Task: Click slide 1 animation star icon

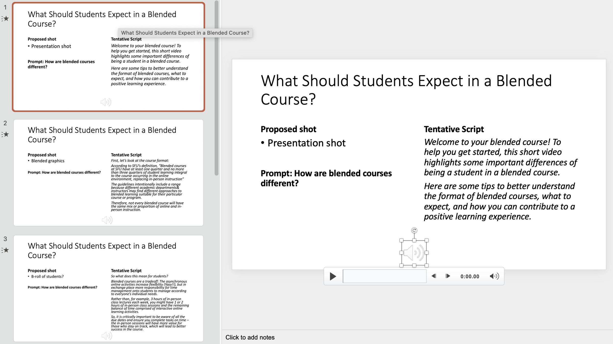Action: [5, 19]
